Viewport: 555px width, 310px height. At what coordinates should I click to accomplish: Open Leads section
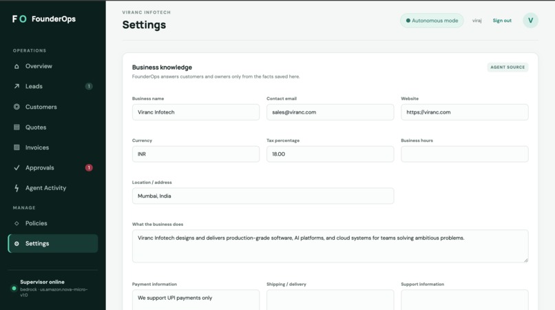pyautogui.click(x=53, y=86)
